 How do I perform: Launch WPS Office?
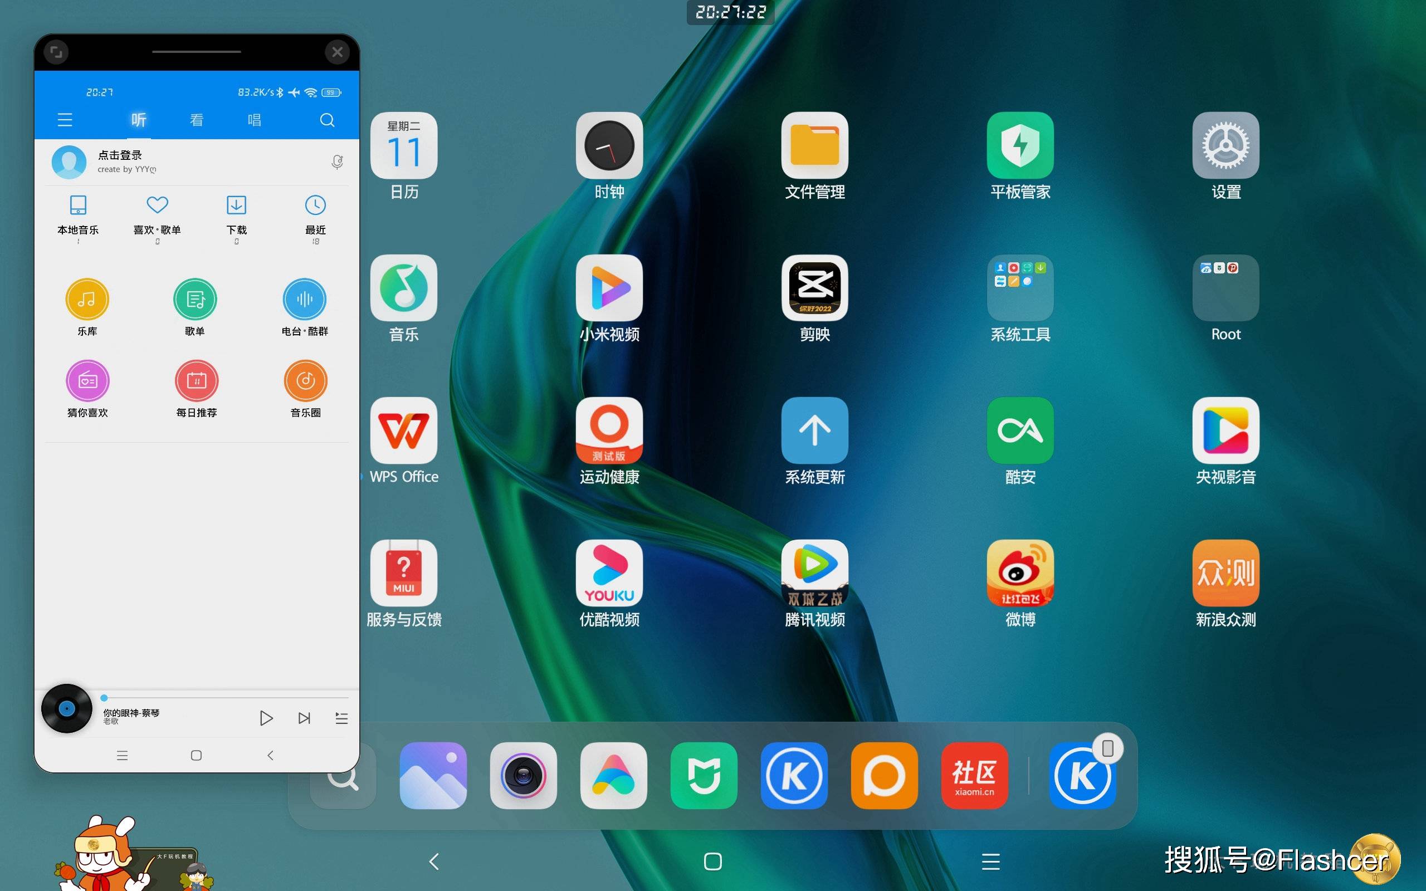coord(404,441)
